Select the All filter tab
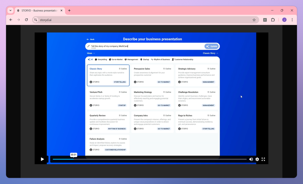Viewport: 303px width, 184px height. 90,59
